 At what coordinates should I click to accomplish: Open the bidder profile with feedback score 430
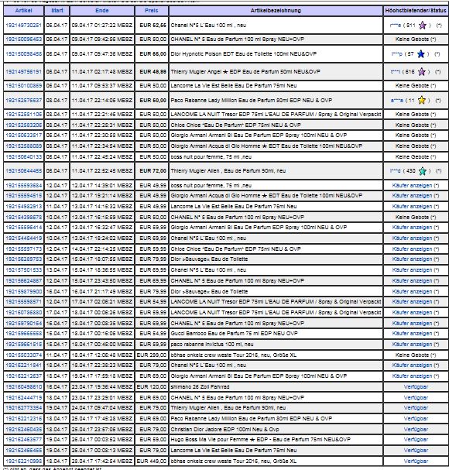396,171
